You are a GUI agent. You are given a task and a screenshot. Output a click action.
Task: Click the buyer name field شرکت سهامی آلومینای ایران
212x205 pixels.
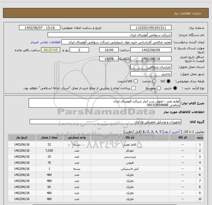[110, 35]
